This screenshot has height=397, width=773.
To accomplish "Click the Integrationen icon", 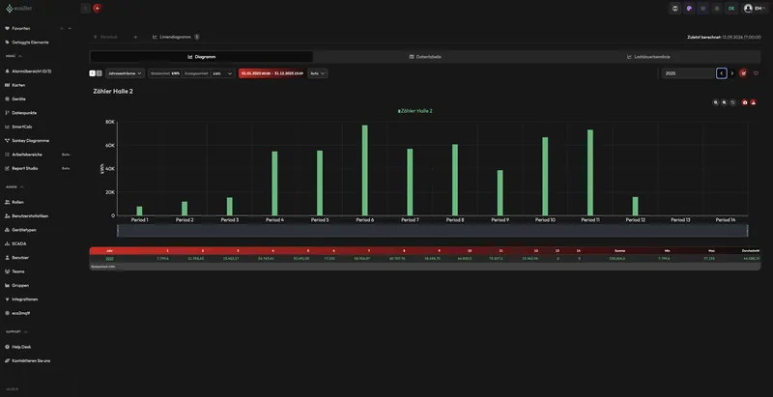I will (8, 299).
